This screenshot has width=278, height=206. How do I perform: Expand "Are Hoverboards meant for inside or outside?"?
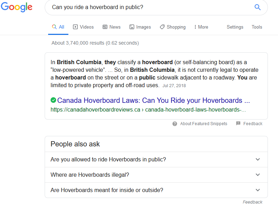[156, 190]
